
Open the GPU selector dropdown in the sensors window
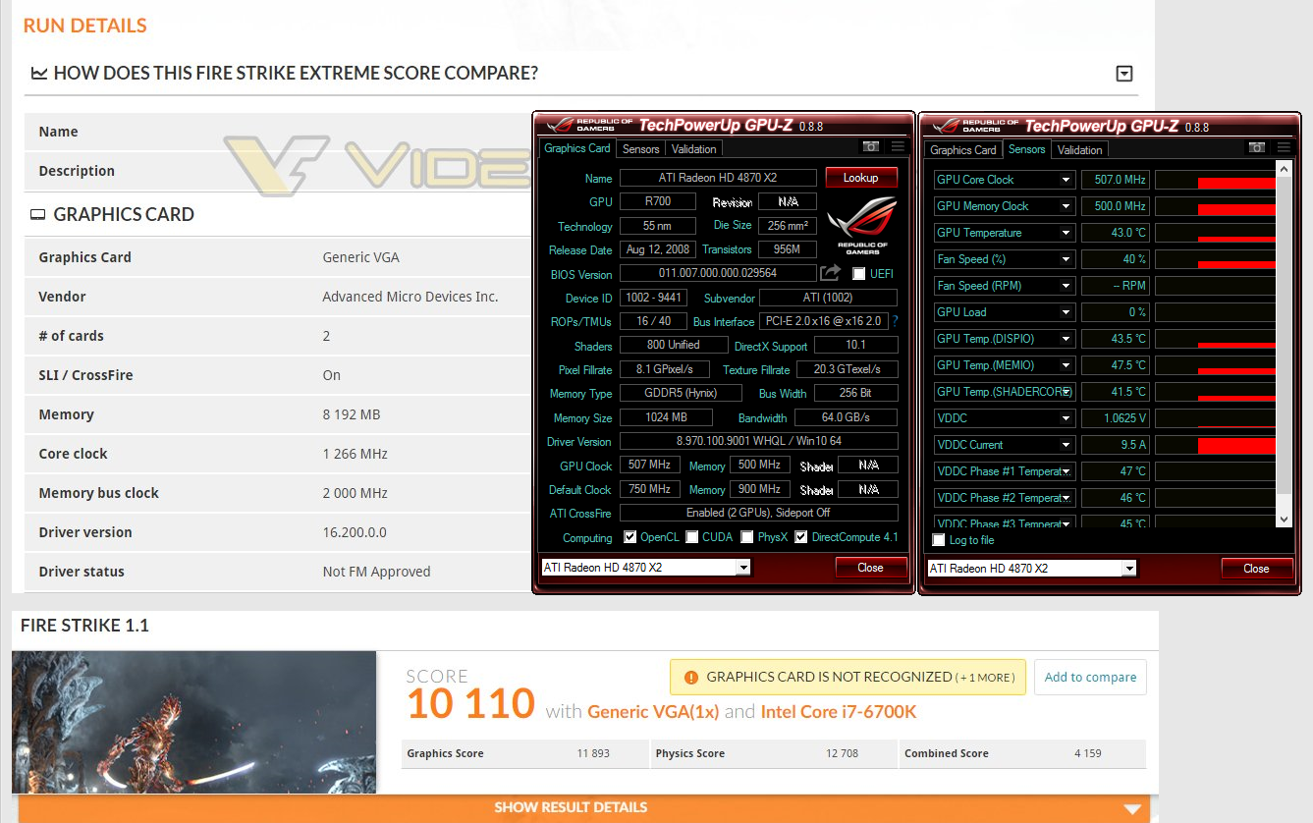coord(1129,569)
